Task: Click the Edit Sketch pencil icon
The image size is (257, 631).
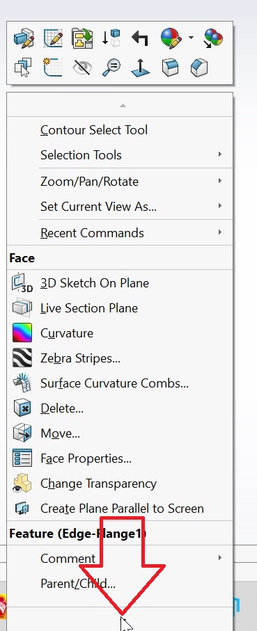Action: (53, 38)
